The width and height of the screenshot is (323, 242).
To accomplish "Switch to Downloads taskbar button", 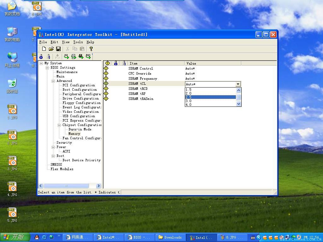I will tap(170, 238).
